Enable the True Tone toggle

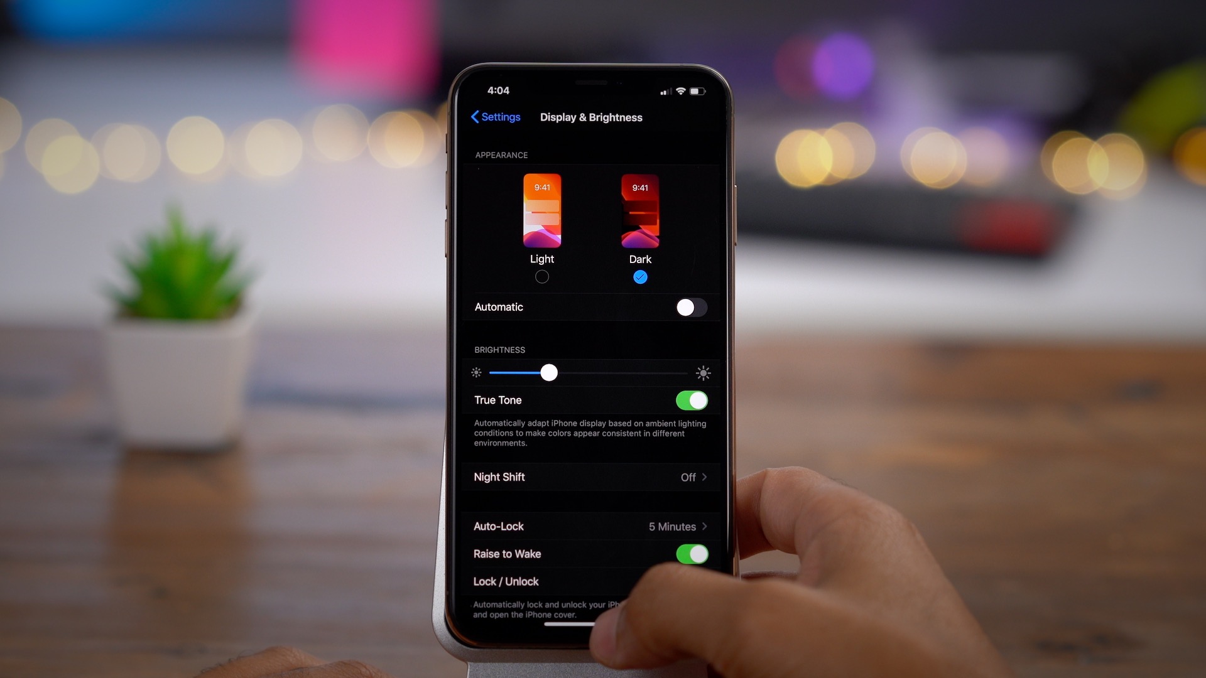pyautogui.click(x=692, y=401)
